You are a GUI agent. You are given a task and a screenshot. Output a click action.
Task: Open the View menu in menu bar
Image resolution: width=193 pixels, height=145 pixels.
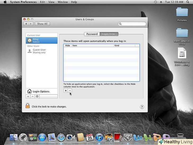pyautogui.click(x=51, y=2)
